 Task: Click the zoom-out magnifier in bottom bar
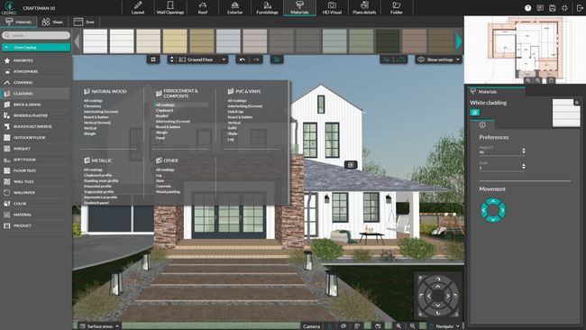pyautogui.click(x=412, y=325)
